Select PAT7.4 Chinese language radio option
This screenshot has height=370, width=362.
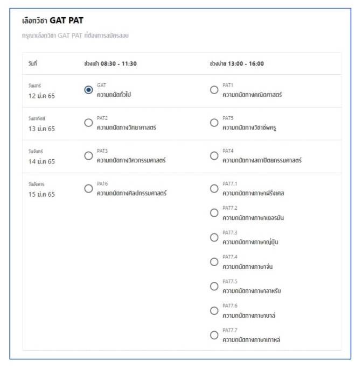pyautogui.click(x=214, y=262)
